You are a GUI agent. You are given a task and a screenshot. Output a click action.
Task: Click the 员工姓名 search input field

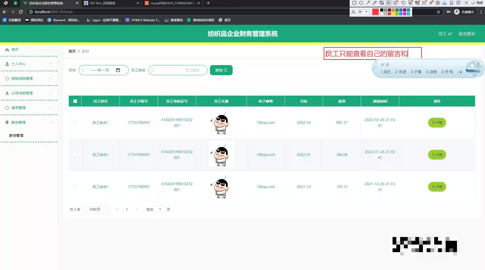pyautogui.click(x=178, y=70)
